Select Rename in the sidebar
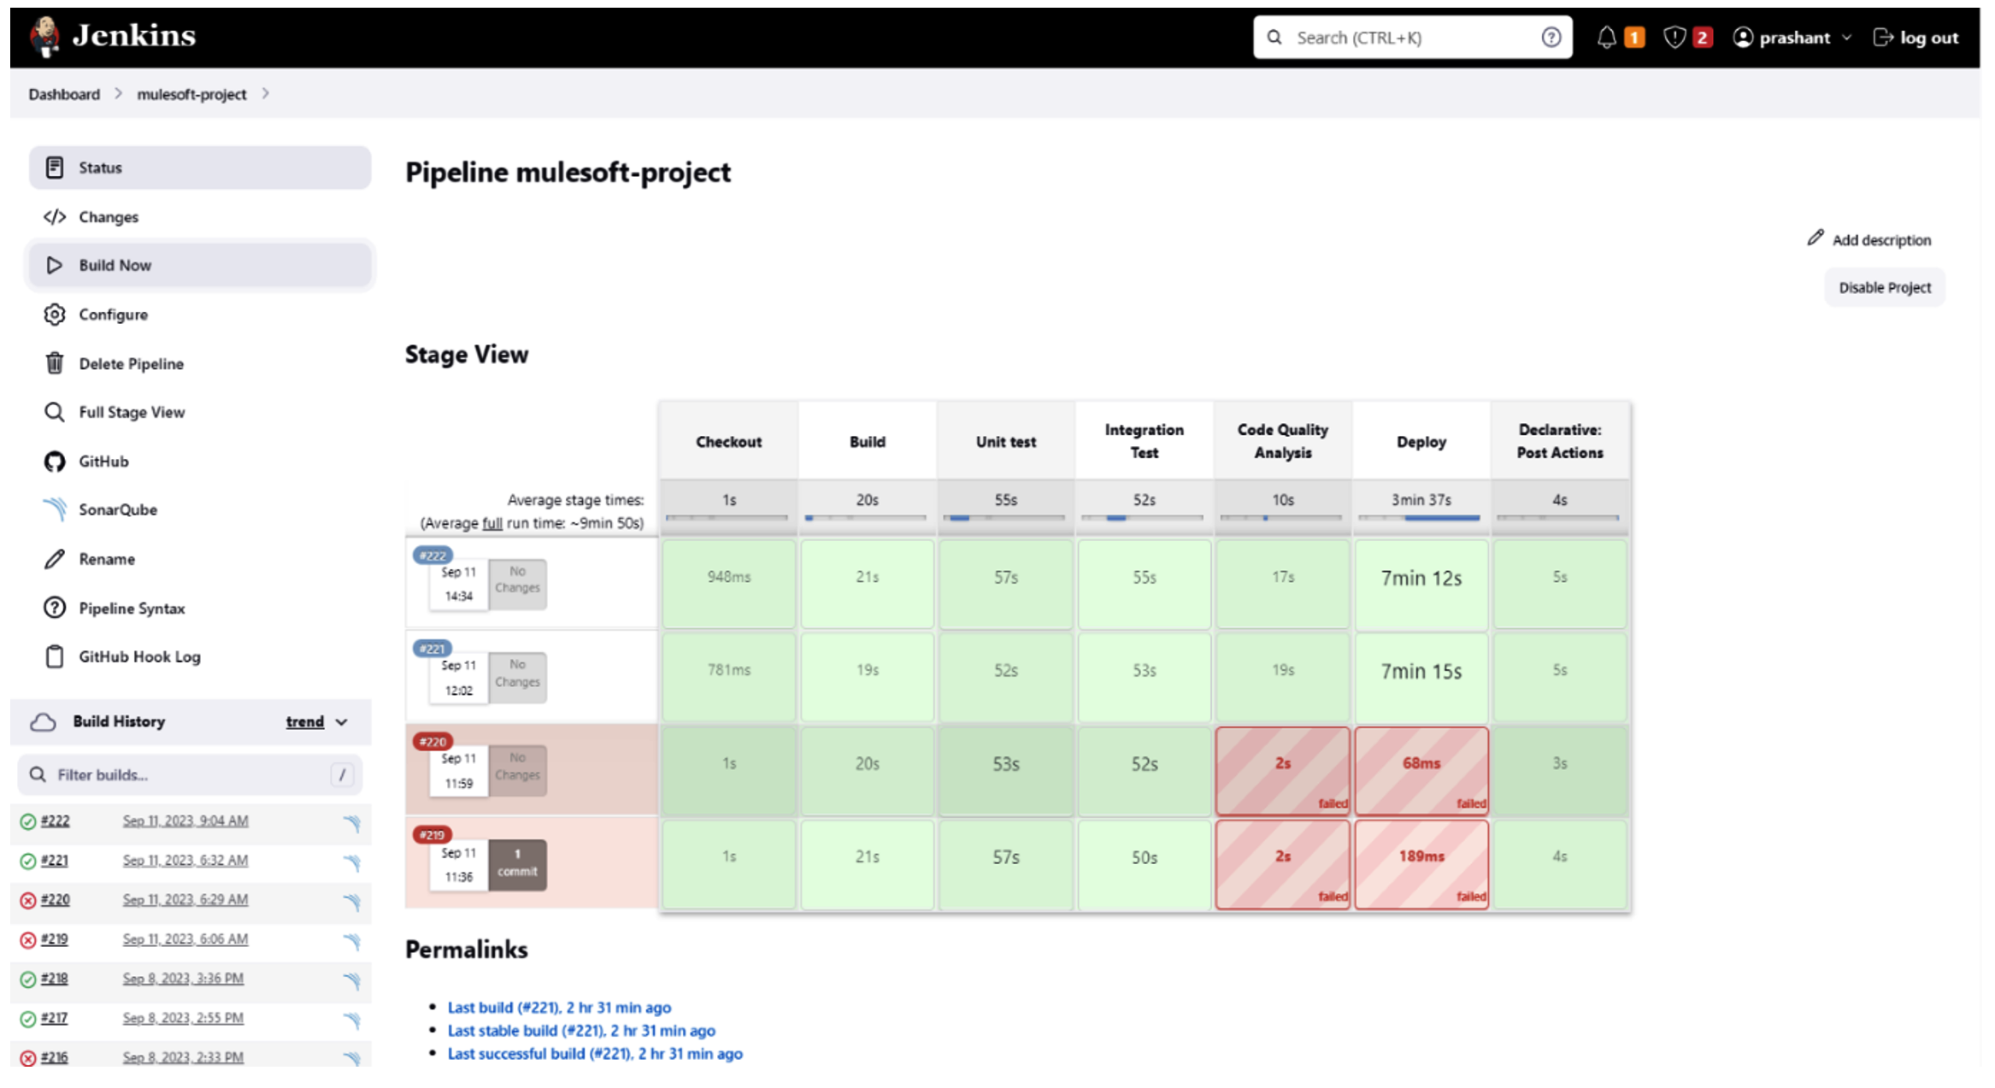The height and width of the screenshot is (1088, 1995). (200, 559)
